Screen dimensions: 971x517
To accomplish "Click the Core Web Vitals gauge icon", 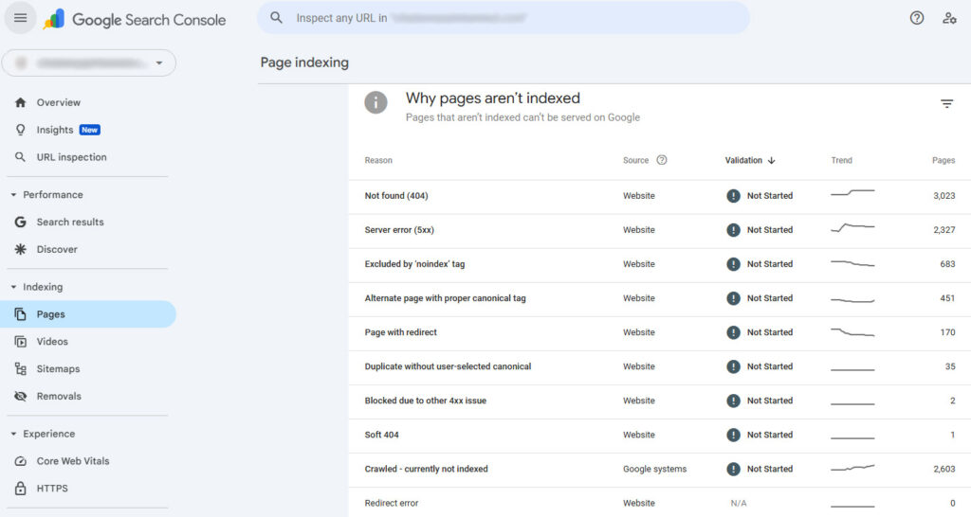I will coord(21,461).
